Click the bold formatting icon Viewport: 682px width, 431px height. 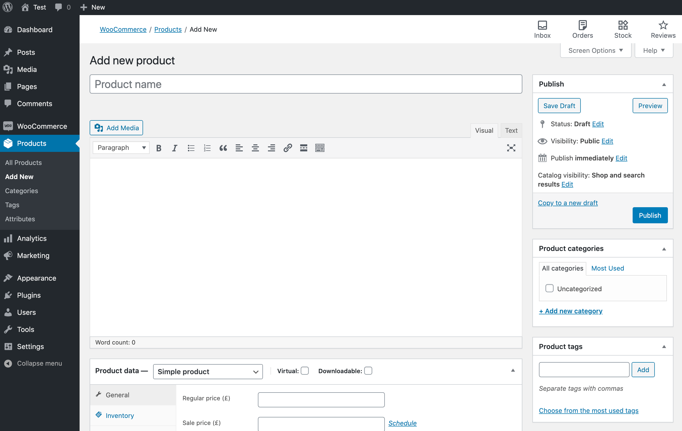[159, 147]
